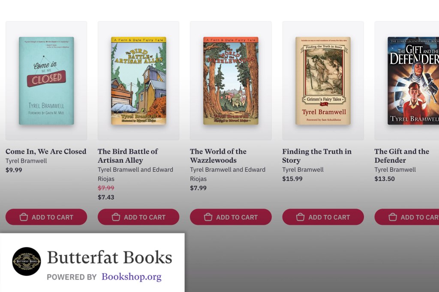Click the Come In, We Are Closed title
439x292 pixels.
(x=46, y=151)
